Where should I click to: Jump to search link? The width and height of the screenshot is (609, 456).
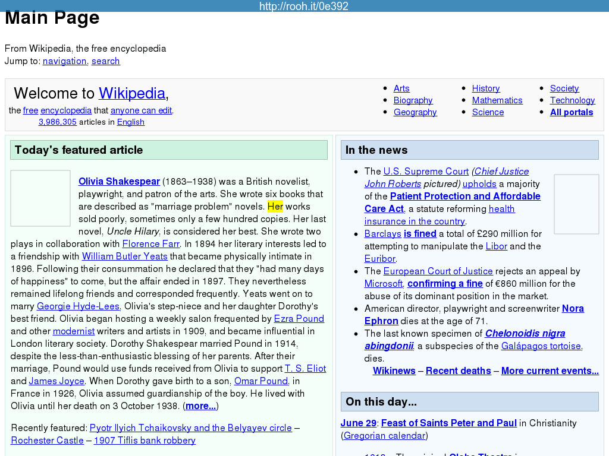105,61
